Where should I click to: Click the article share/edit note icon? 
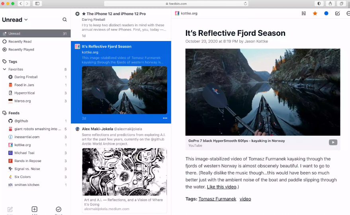coord(337,13)
